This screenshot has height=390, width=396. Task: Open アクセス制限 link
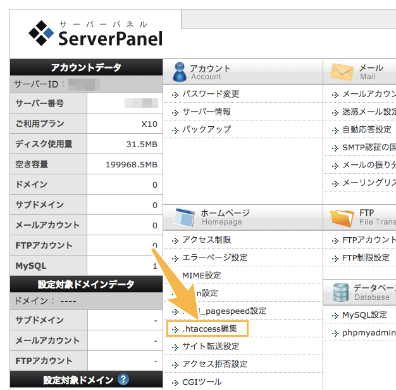(x=206, y=240)
